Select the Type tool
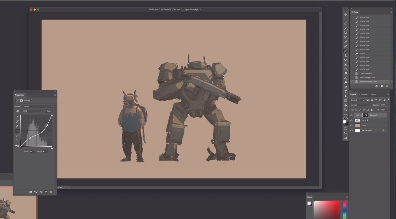The width and height of the screenshot is (396, 219). point(346,91)
